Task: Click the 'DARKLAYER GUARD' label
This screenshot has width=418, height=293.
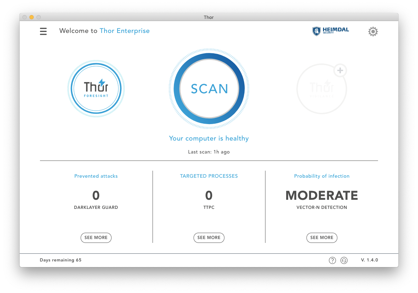Action: 96,207
